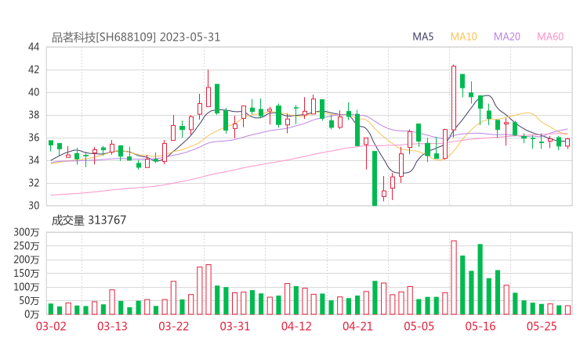
Task: Click the 0万 volume axis label
Action: pyautogui.click(x=31, y=314)
